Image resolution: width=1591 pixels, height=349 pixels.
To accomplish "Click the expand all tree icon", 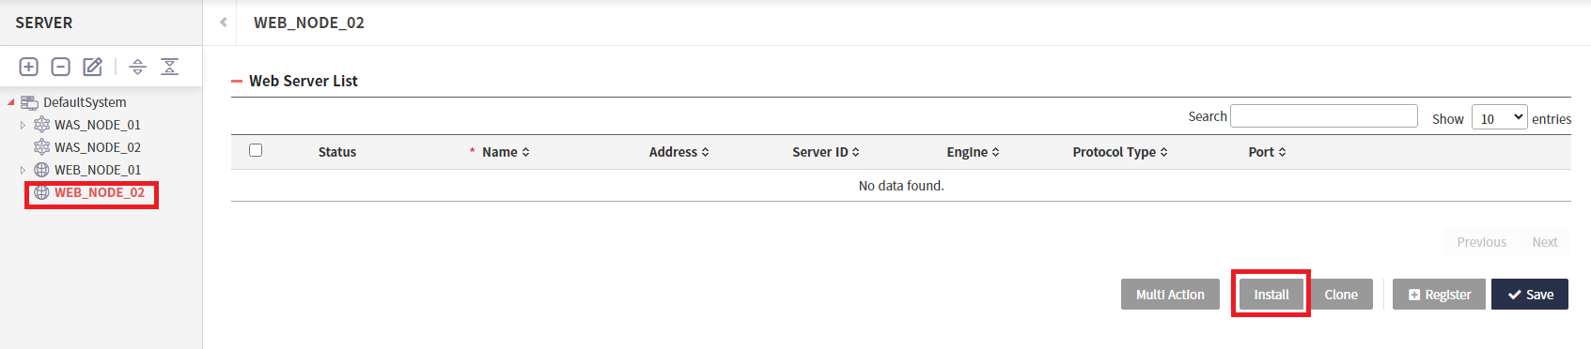I will tap(138, 67).
